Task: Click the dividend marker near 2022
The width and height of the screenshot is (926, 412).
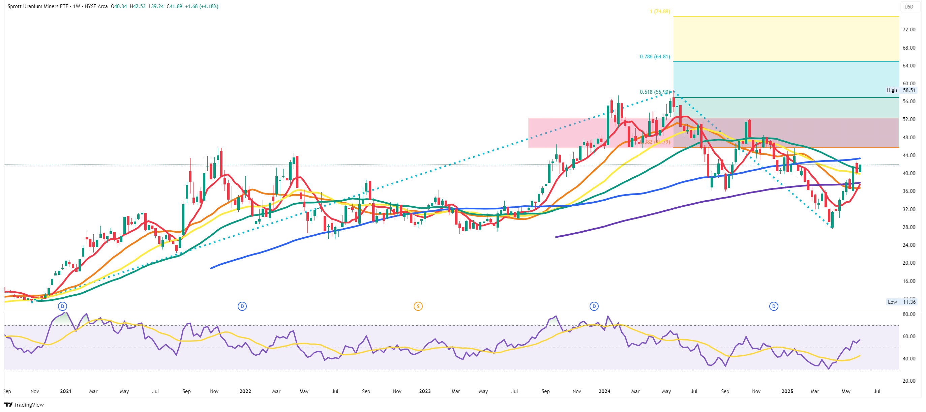Action: click(242, 306)
